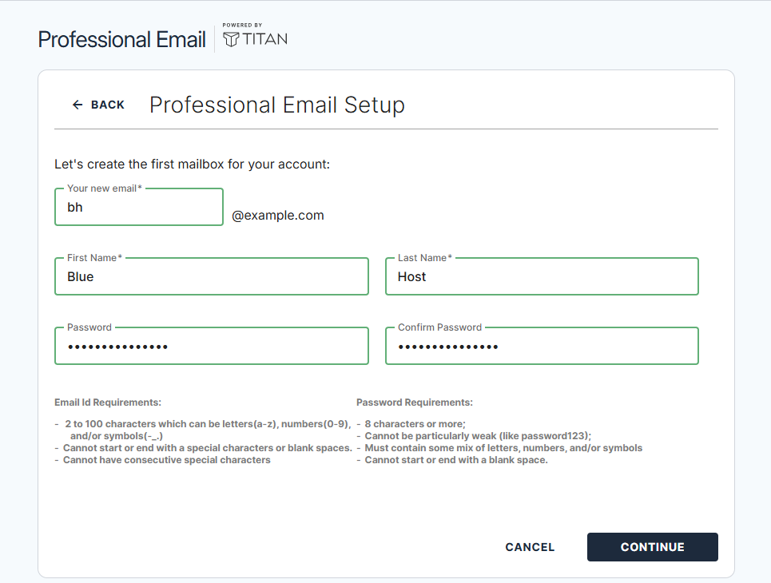Click the typed email text bh
Screen dimensions: 771x583
[x=74, y=207]
